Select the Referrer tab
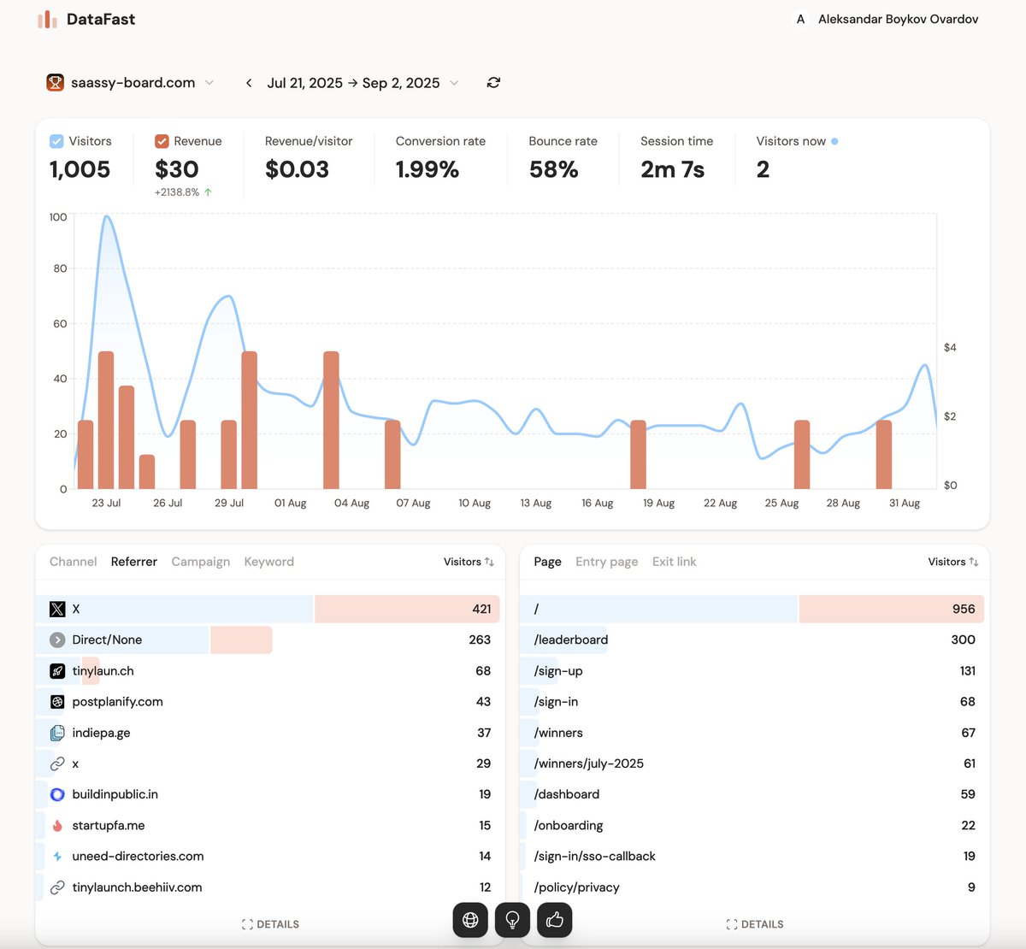Screen dimensions: 1026x949 click(134, 562)
